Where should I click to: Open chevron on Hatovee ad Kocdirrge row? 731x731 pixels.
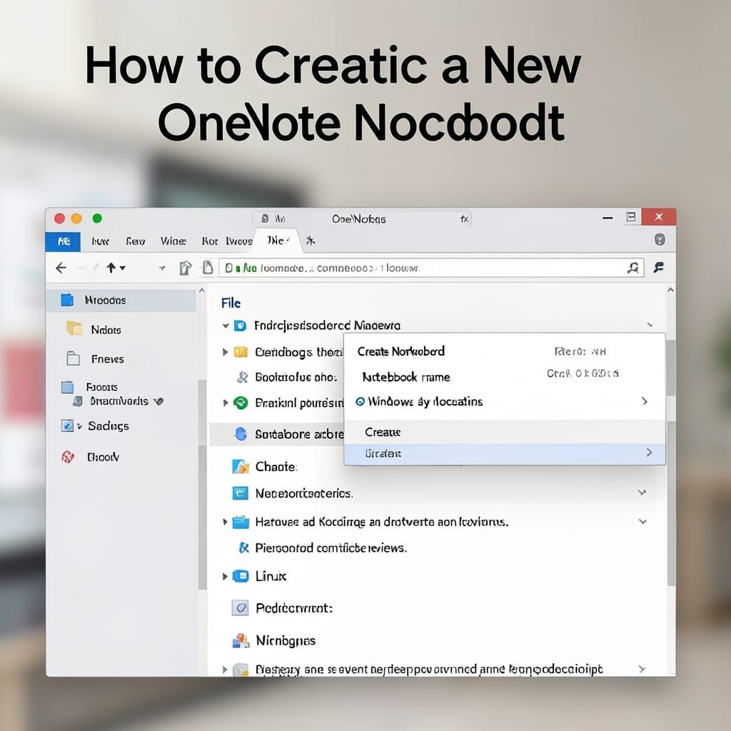point(642,522)
